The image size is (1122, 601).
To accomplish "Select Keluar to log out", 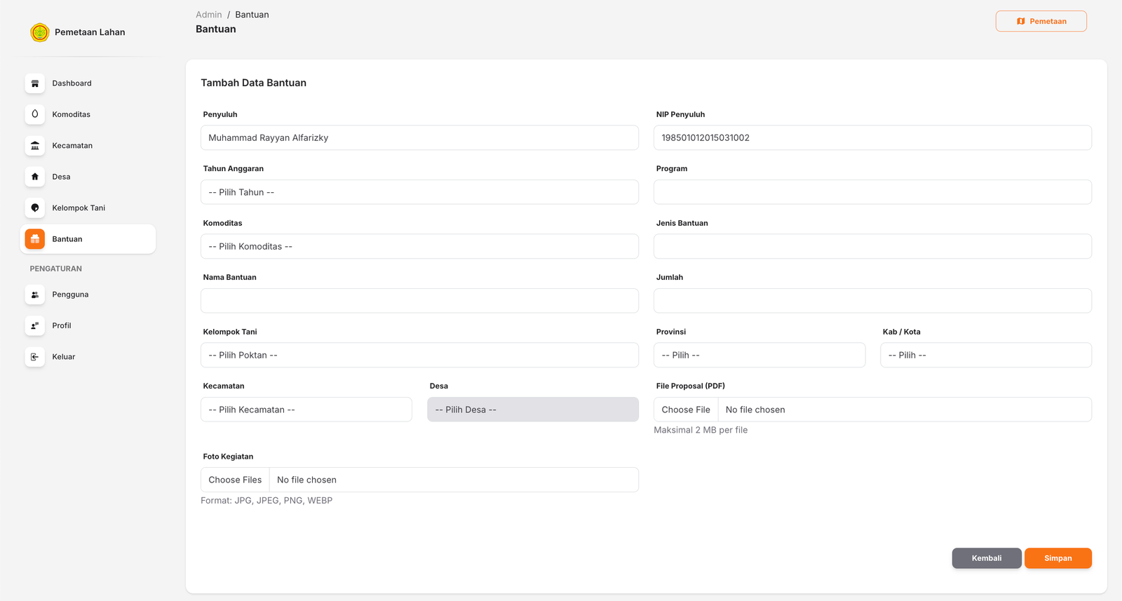I will tap(88, 357).
